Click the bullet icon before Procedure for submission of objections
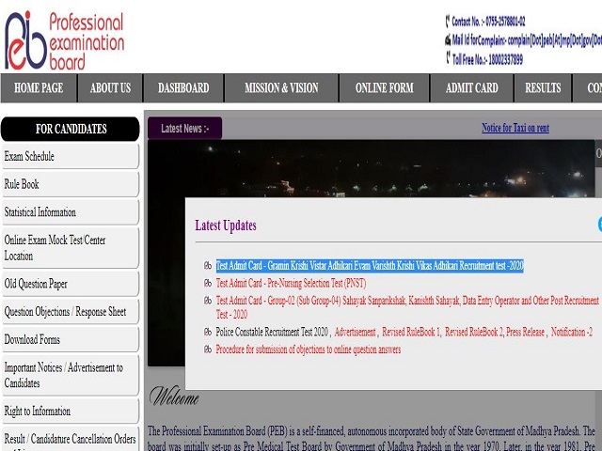This screenshot has width=602, height=451. pyautogui.click(x=208, y=350)
